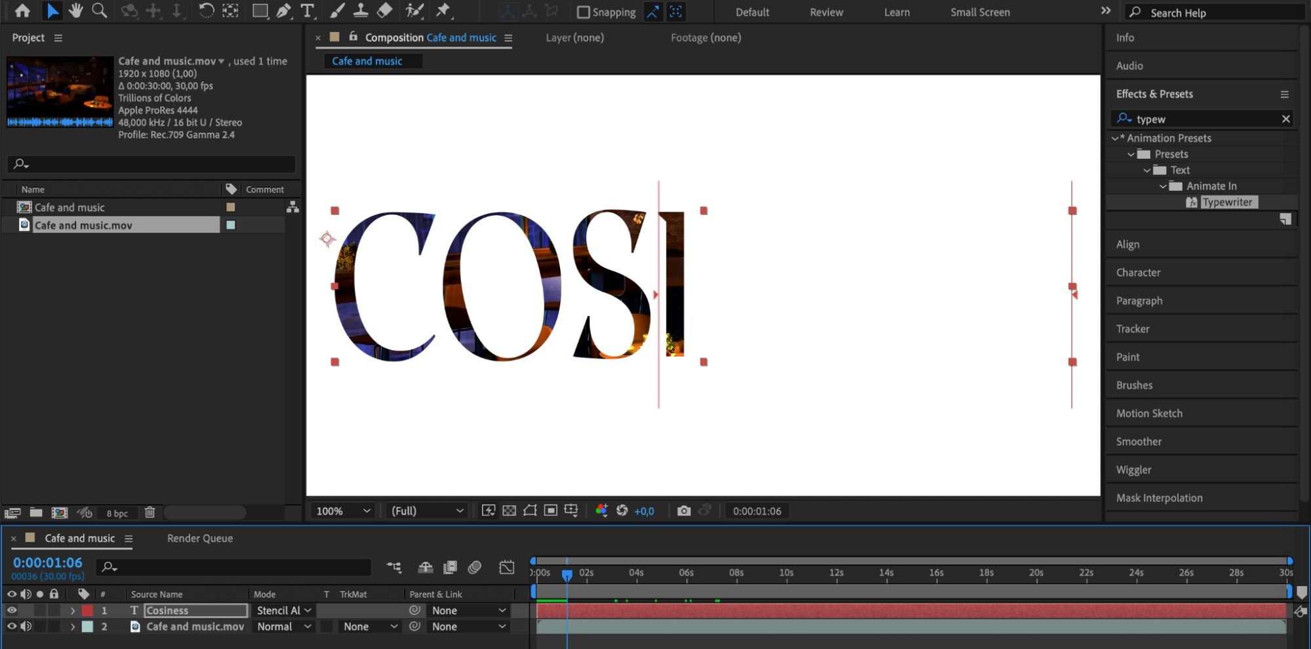
Task: Hide the Cosiness text layer
Action: coord(12,610)
